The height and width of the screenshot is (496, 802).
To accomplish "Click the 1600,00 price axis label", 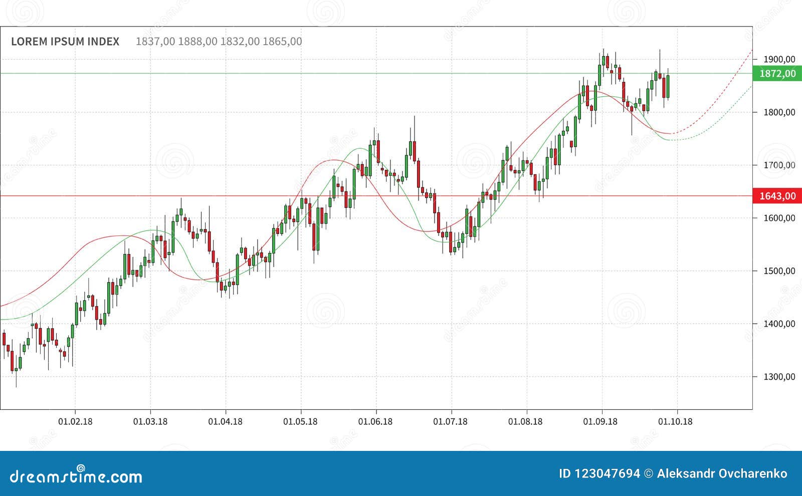I will point(779,218).
